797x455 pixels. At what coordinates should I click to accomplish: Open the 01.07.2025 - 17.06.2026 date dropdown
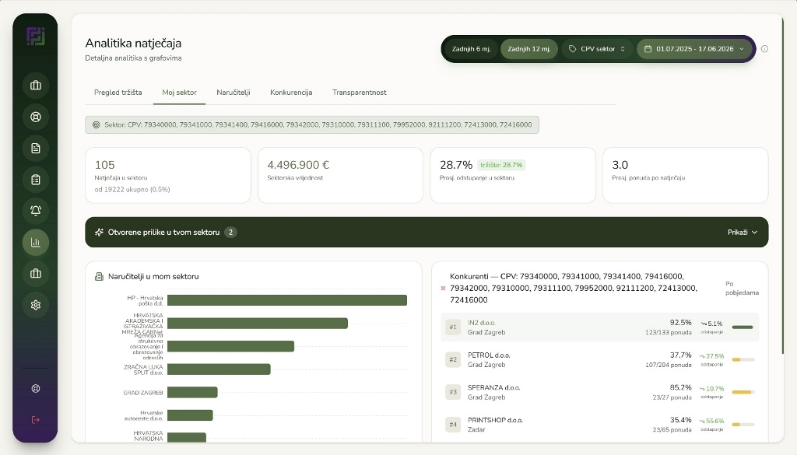[694, 49]
